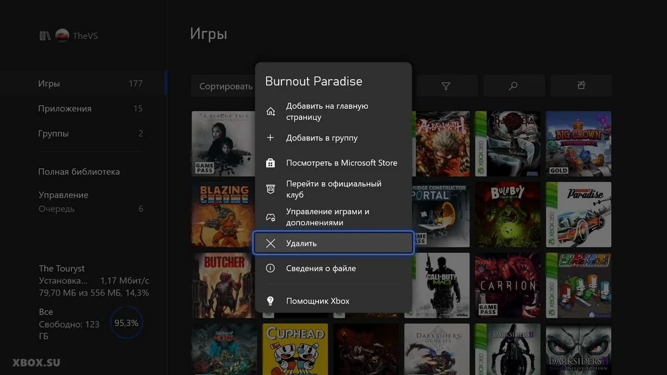This screenshot has width=667, height=375.
Task: Select Darksiders Genesis game tile
Action: [437, 349]
